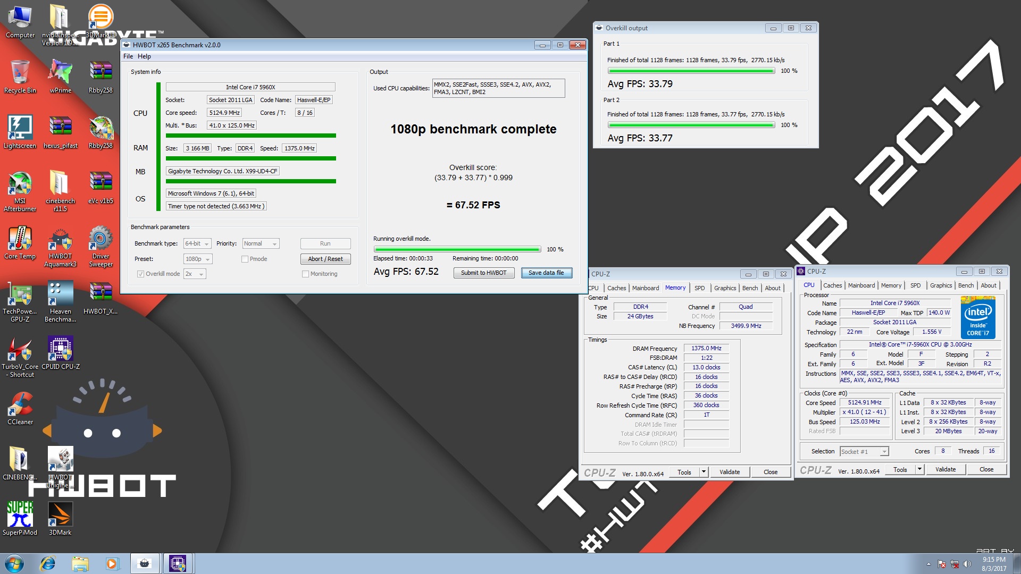
Task: Toggle the Overkill mode checkbox
Action: tap(140, 274)
